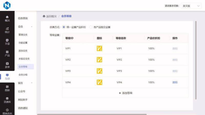Open the 搜索优化 SEO sidebar item
205x115 pixels.
click(7, 112)
